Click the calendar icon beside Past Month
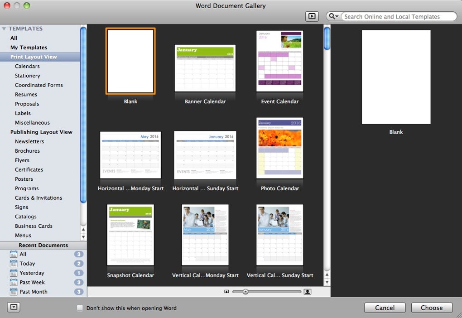 click(x=14, y=292)
